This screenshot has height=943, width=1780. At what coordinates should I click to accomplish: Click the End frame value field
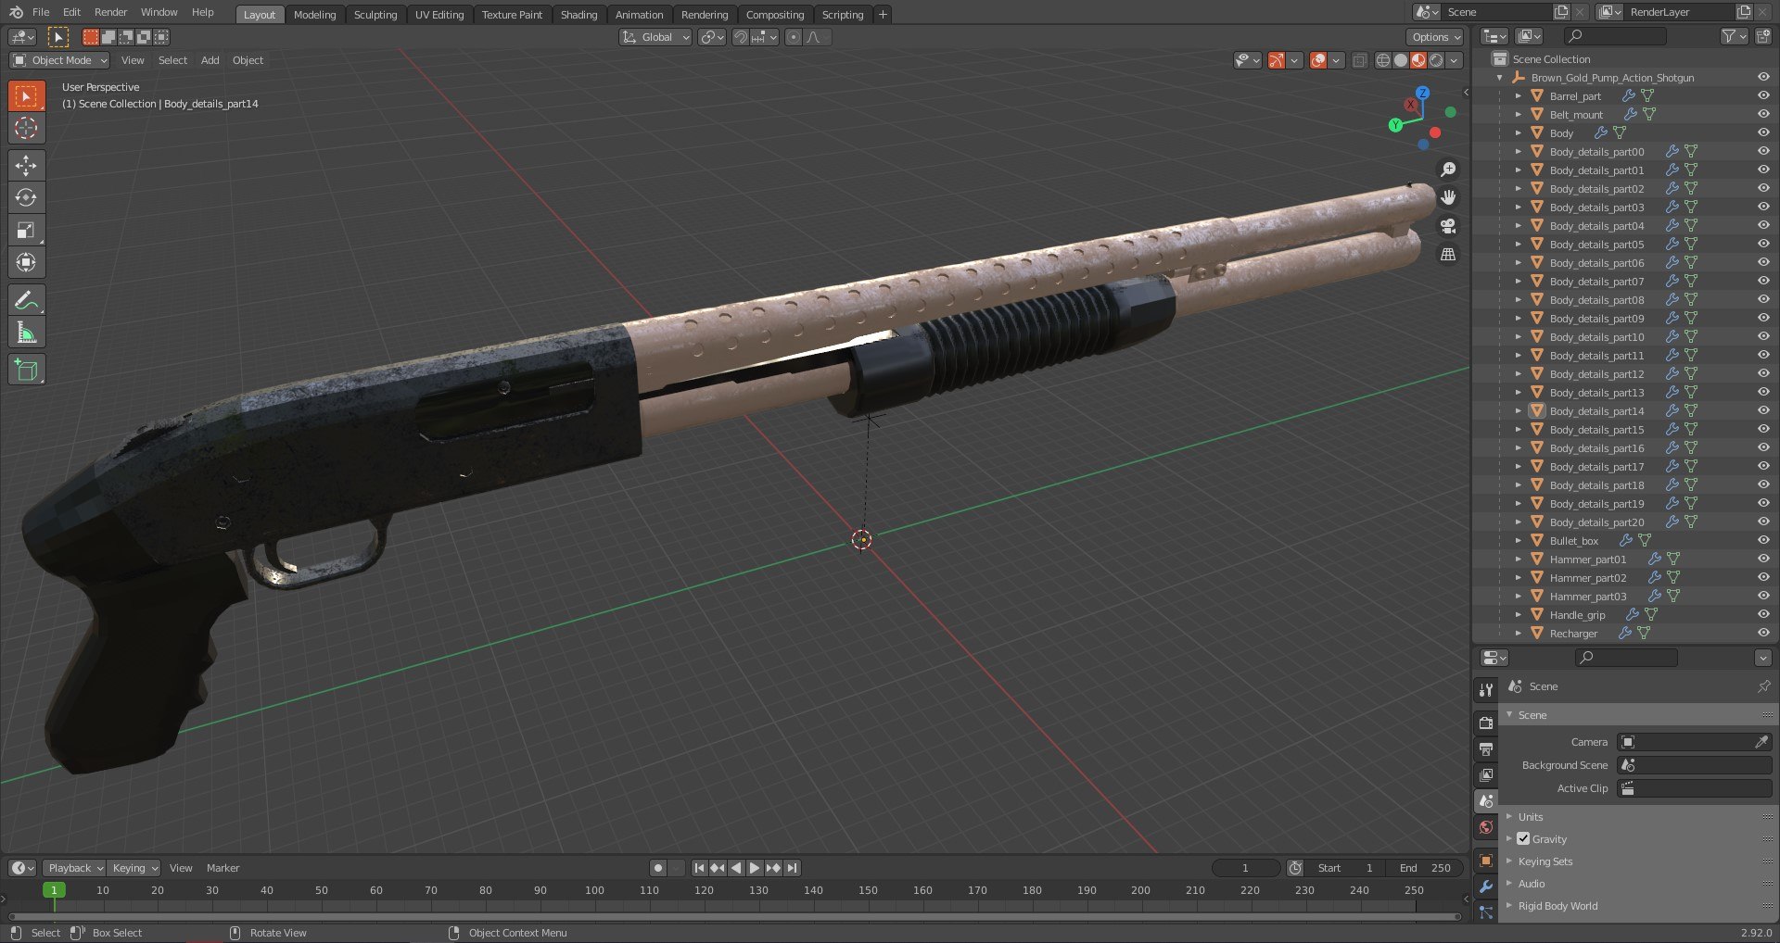click(x=1426, y=868)
